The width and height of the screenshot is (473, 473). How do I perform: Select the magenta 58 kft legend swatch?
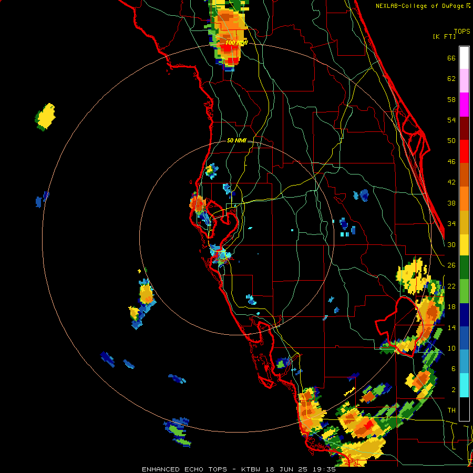[464, 105]
